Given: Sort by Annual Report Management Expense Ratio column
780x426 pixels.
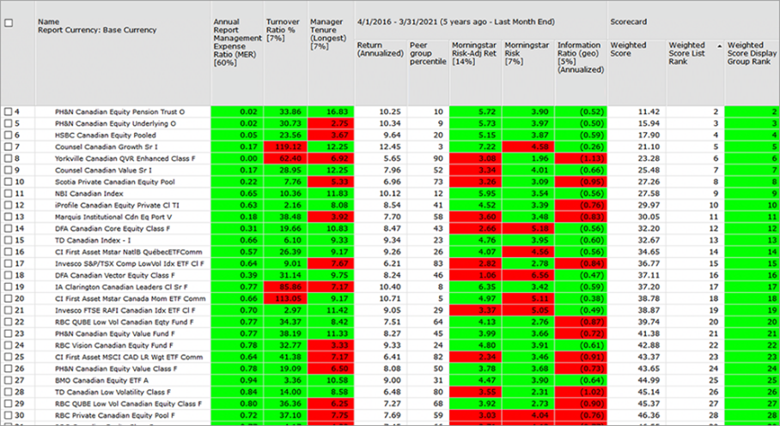Looking at the screenshot, I should coord(235,39).
